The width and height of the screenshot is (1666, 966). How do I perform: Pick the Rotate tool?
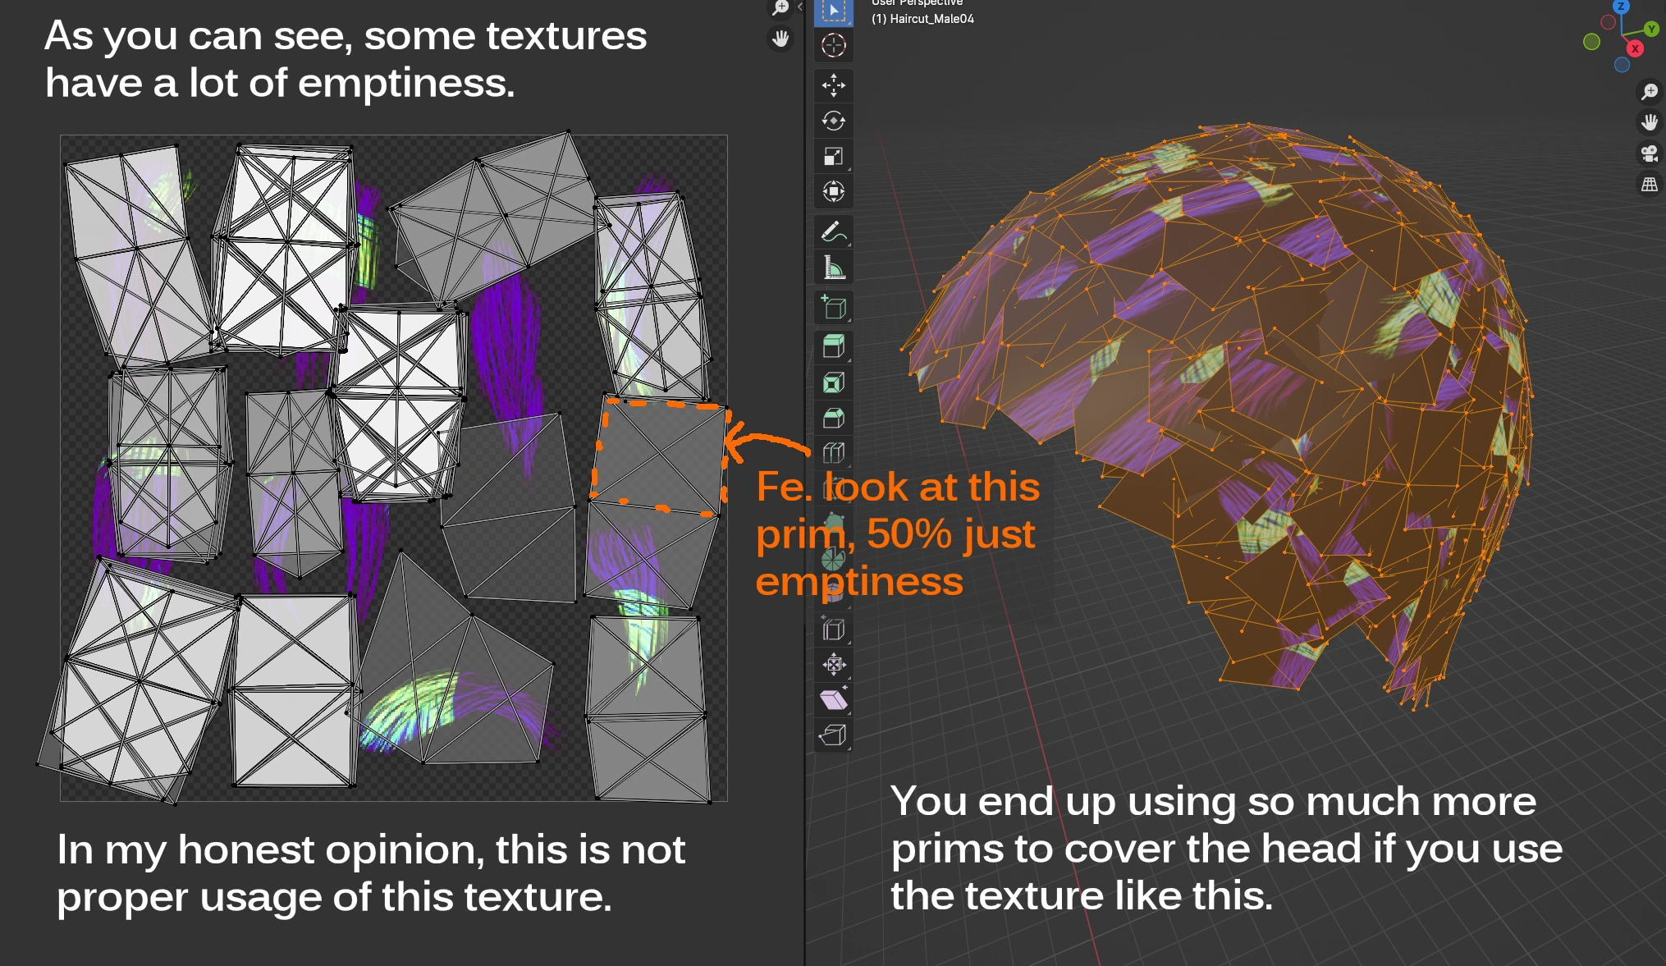[833, 121]
